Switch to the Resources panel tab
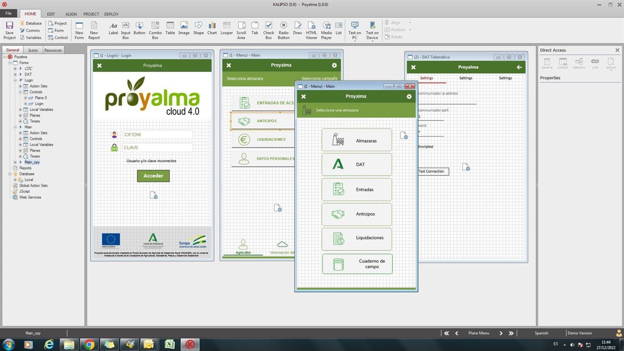 click(x=53, y=50)
